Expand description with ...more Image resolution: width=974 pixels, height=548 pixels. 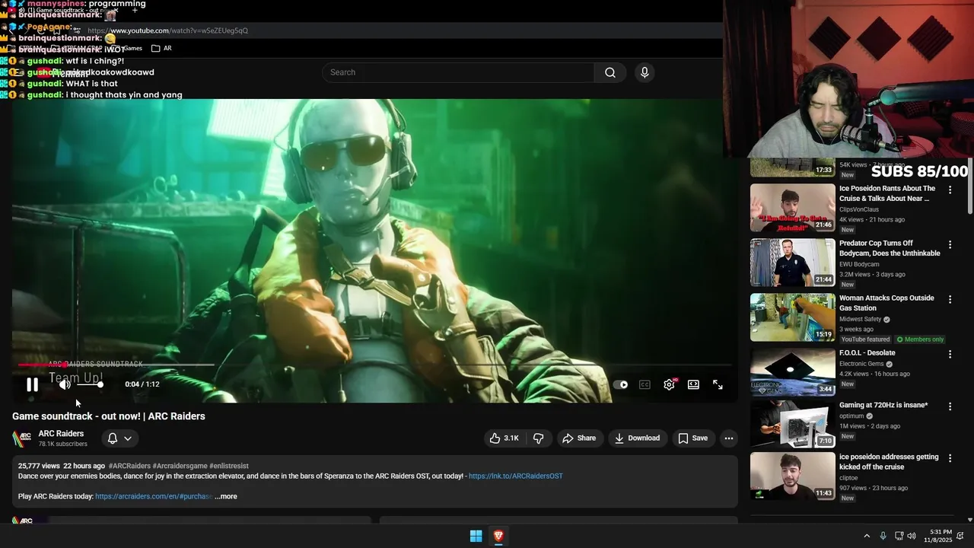226,496
